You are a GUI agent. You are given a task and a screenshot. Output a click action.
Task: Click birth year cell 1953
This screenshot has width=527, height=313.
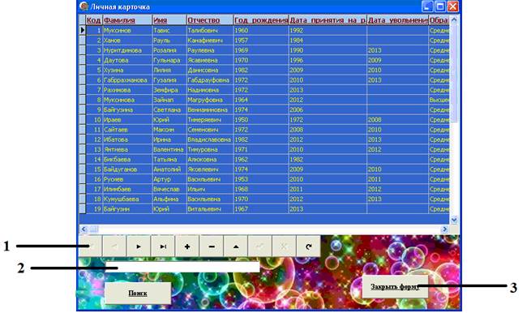click(x=261, y=179)
